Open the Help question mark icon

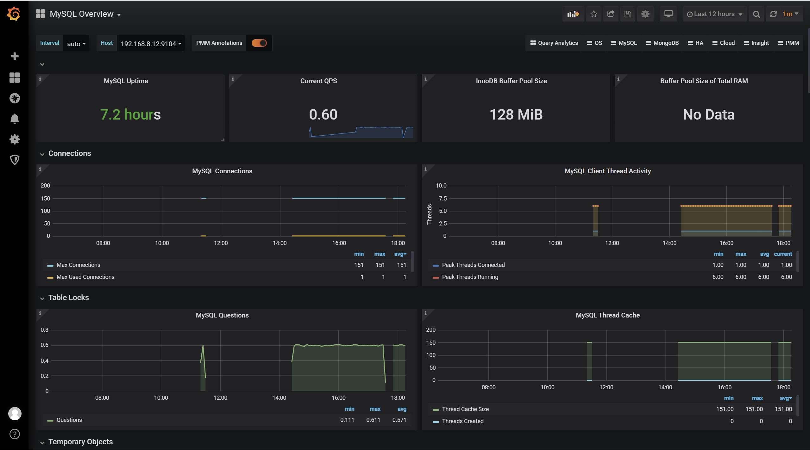pos(15,434)
